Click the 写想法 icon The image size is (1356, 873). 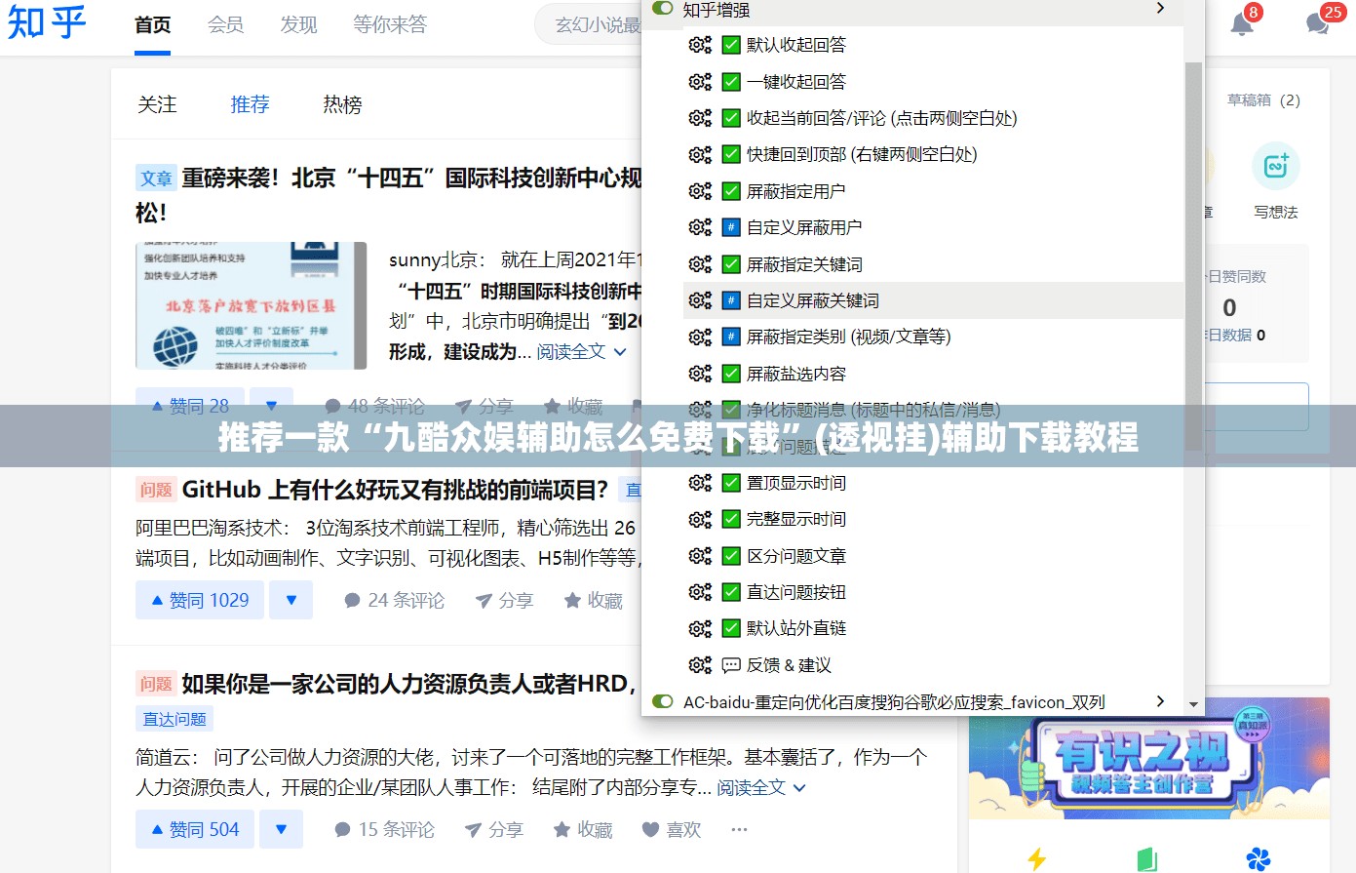tap(1275, 167)
